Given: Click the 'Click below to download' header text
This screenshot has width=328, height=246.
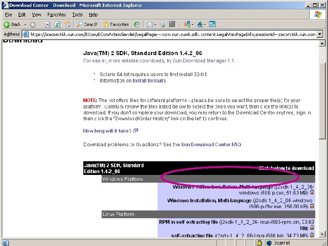Looking at the screenshot, I should [286, 168].
